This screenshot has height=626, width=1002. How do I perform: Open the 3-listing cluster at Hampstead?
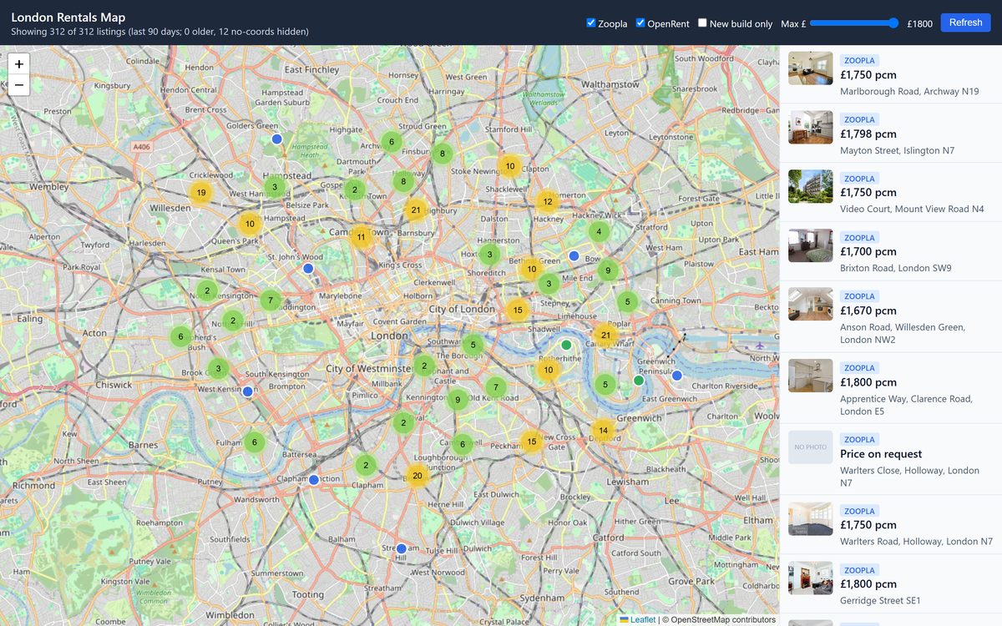(x=274, y=187)
